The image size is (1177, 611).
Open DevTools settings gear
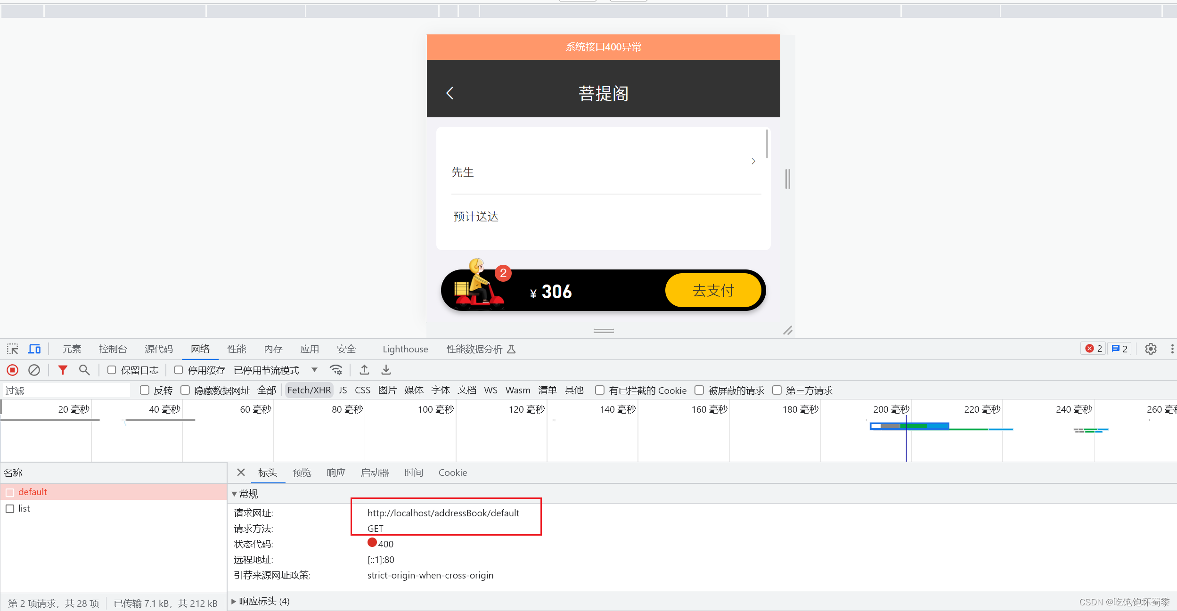click(1151, 349)
